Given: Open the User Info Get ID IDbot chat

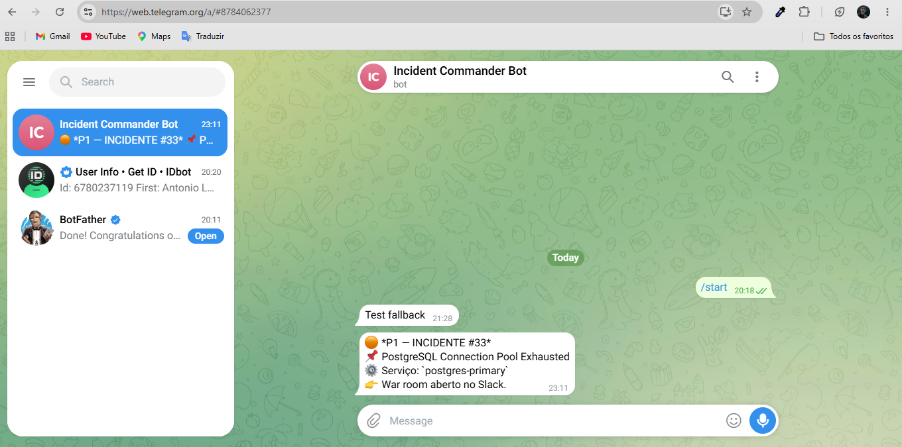Looking at the screenshot, I should [120, 180].
